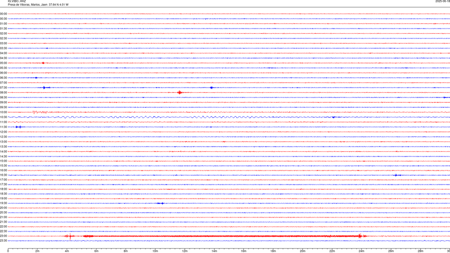Click the 16m tick on the time axis
This screenshot has height=253, width=450.
(244, 251)
